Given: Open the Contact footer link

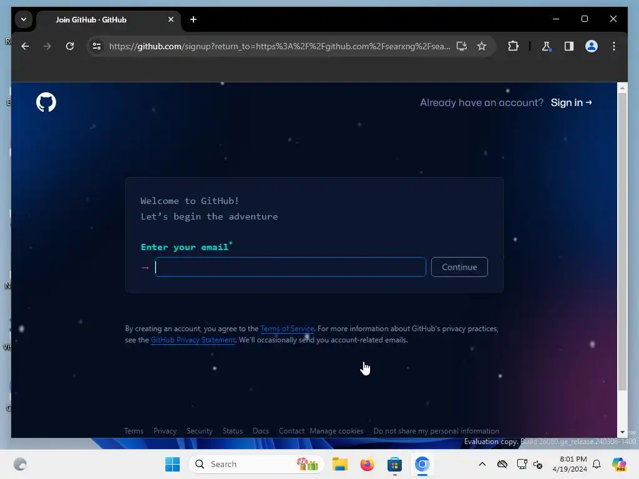Looking at the screenshot, I should click(x=291, y=431).
